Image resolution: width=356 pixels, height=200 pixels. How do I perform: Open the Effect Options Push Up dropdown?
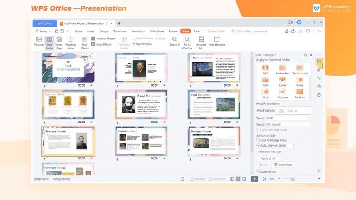[293, 111]
